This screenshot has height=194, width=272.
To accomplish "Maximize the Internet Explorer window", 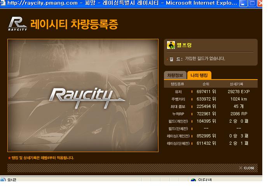I will (x=252, y=3).
